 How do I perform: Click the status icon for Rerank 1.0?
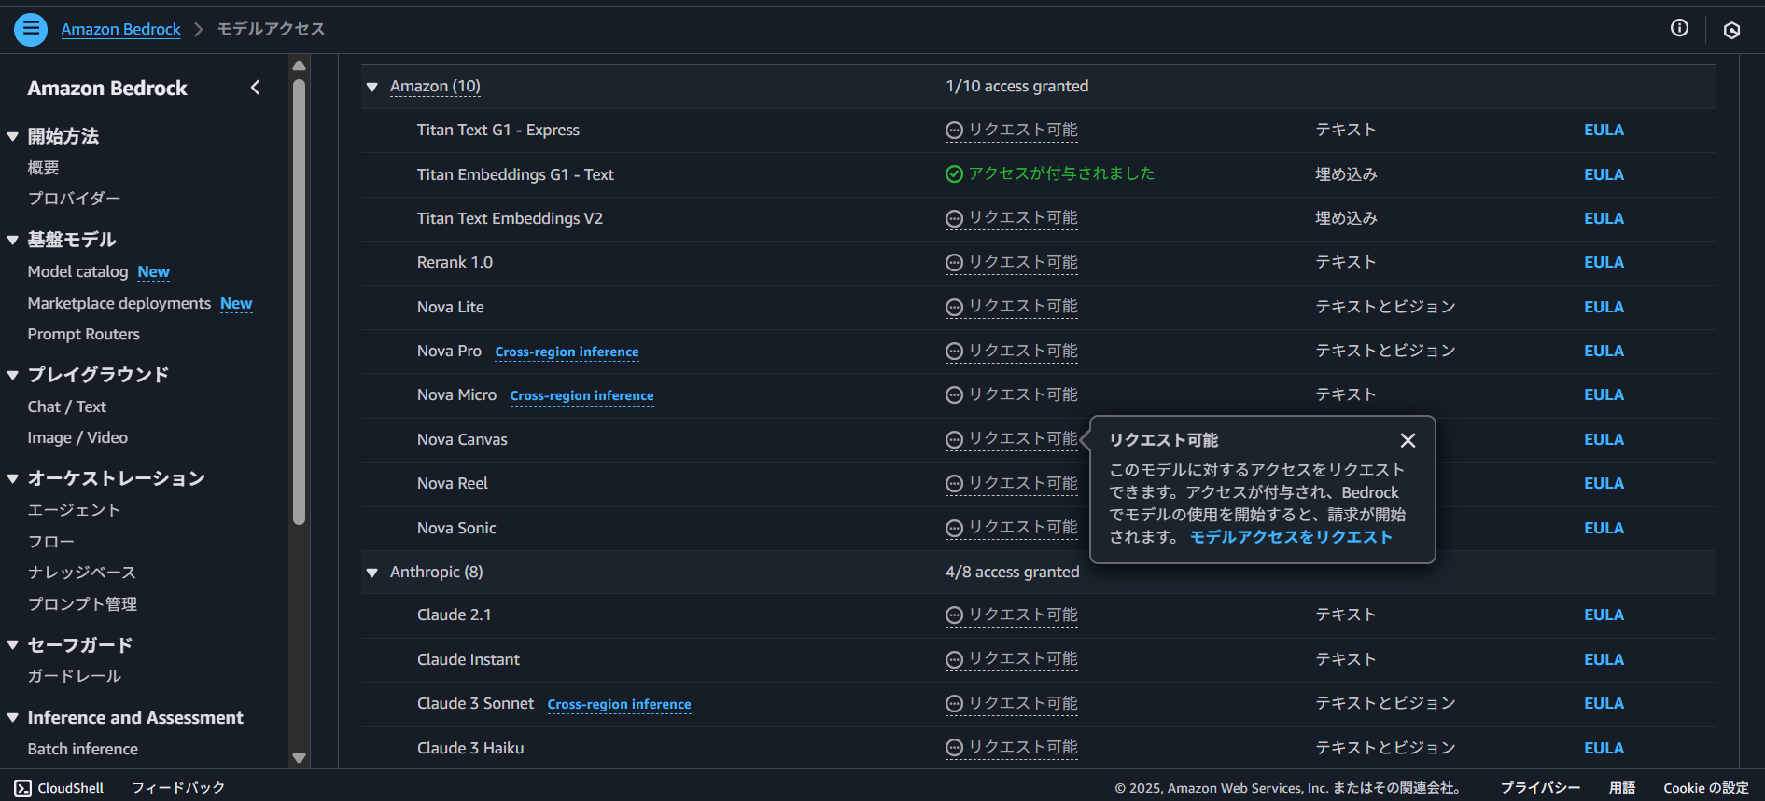point(954,263)
